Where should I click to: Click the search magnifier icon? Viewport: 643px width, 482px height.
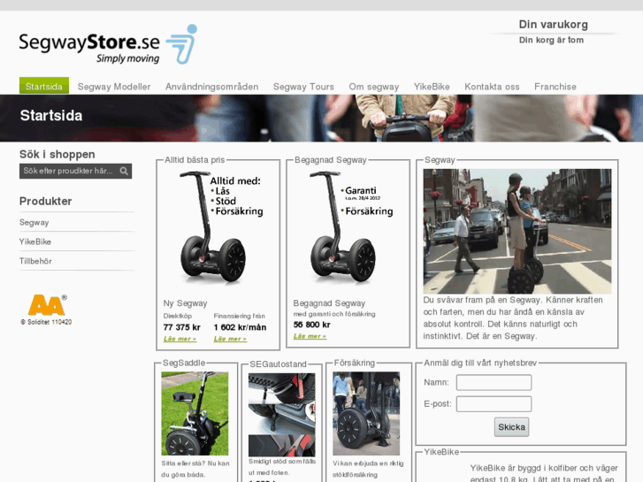[x=124, y=171]
